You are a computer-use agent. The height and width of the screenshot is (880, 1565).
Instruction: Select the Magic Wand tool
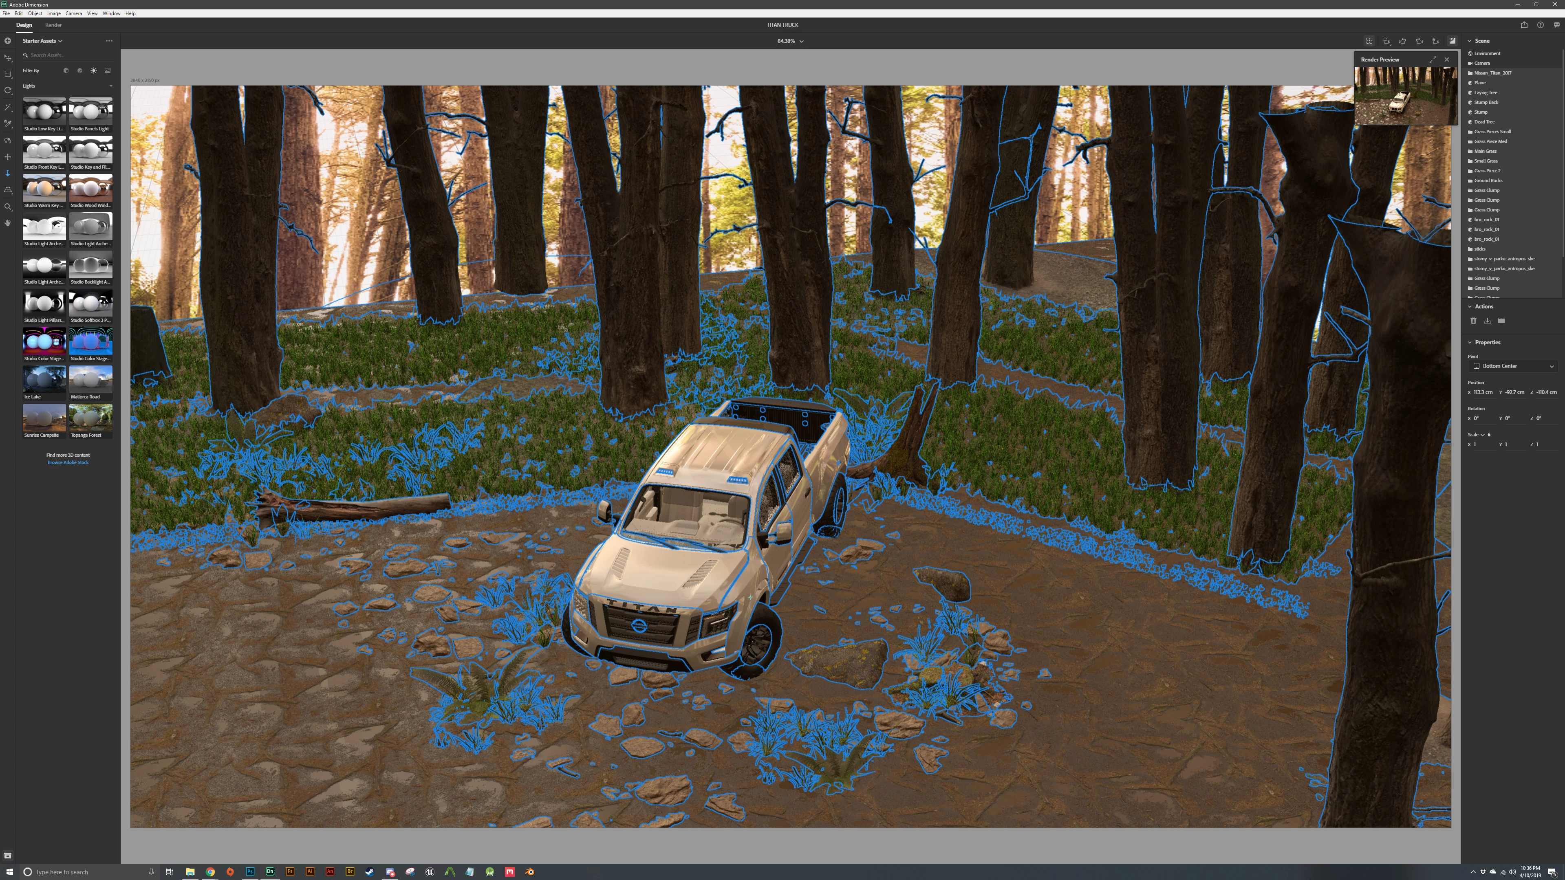8,107
